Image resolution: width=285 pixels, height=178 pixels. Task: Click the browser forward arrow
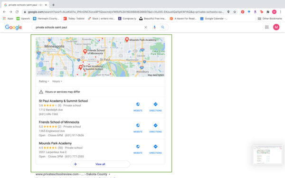point(11,12)
